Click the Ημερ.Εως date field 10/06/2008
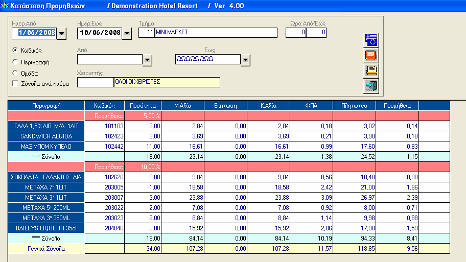Image resolution: width=466 pixels, height=262 pixels. pyautogui.click(x=100, y=33)
